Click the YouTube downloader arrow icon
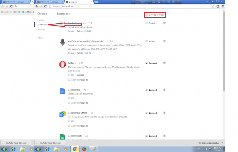Screen dimensions: 238x152 (62, 42)
